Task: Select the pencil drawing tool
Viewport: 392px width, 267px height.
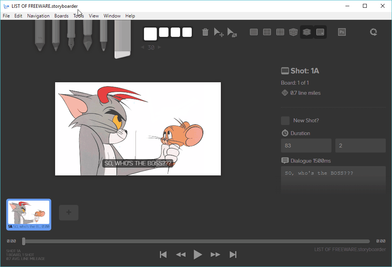Action: (56, 35)
